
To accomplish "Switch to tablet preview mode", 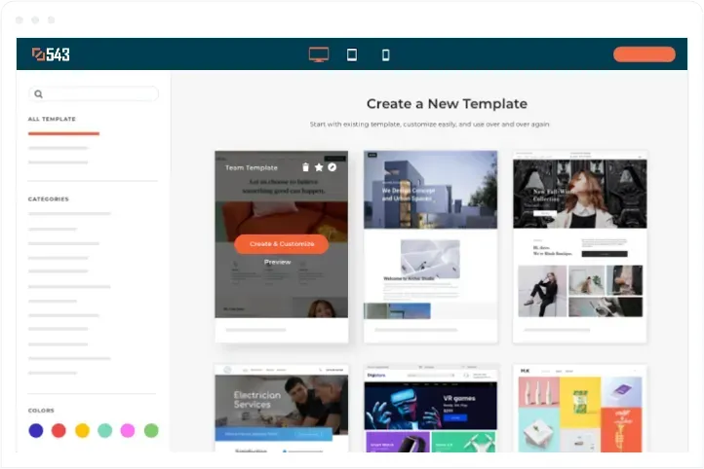I will click(352, 54).
